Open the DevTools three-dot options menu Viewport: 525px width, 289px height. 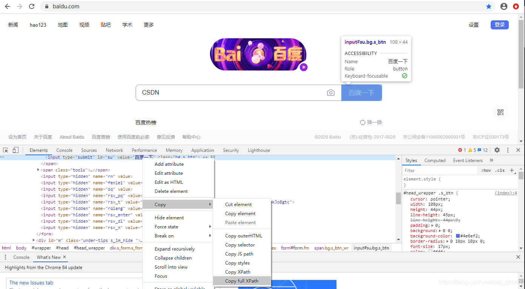click(508, 150)
